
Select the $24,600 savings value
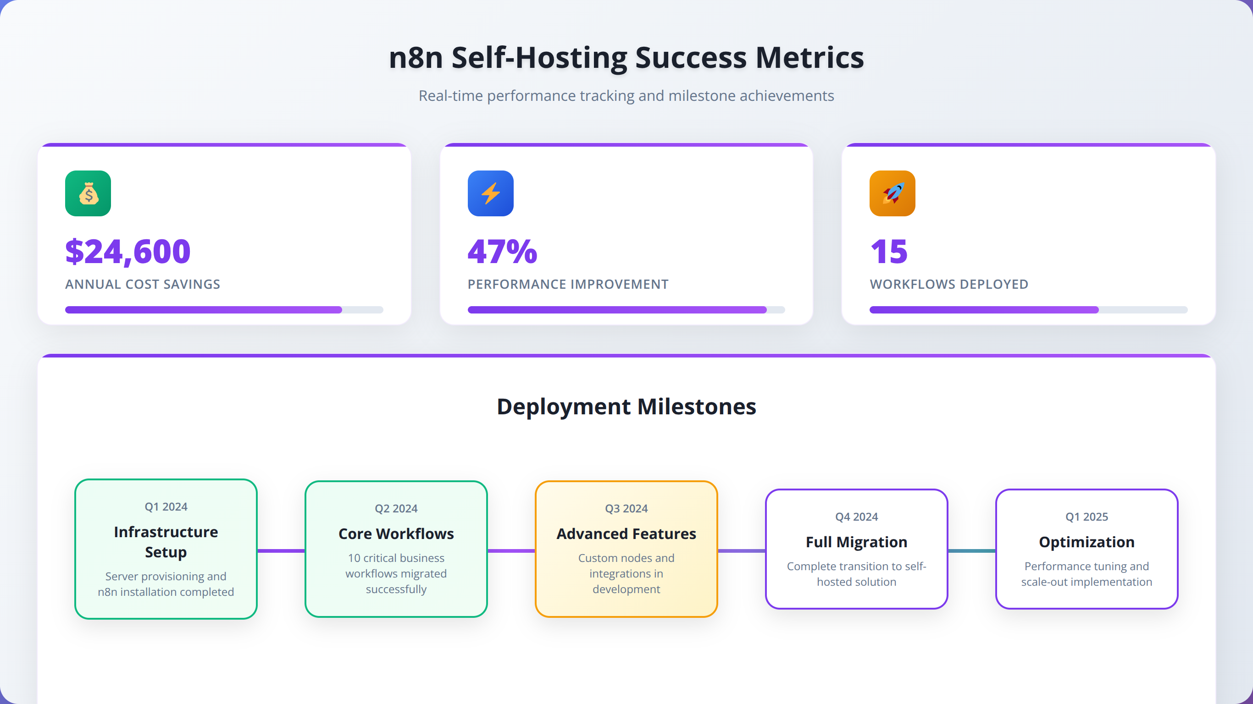[x=128, y=251]
